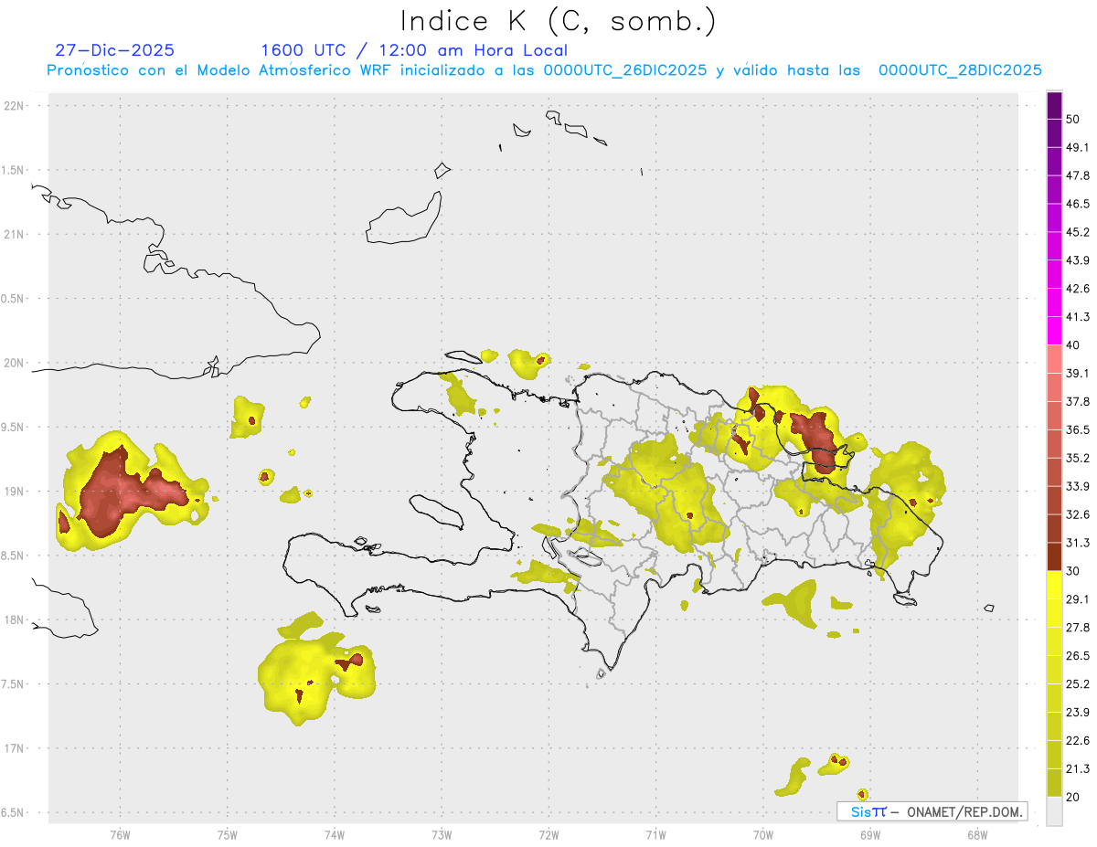Click the colorbar value '41.3'

pos(1077,317)
